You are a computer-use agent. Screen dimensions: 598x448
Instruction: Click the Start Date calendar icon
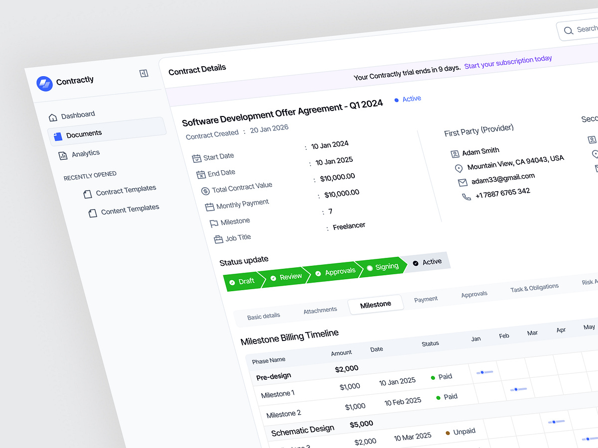196,159
